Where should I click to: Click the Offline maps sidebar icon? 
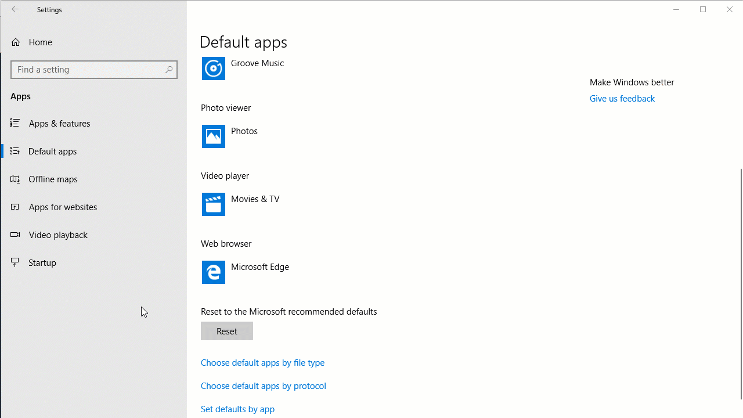15,179
